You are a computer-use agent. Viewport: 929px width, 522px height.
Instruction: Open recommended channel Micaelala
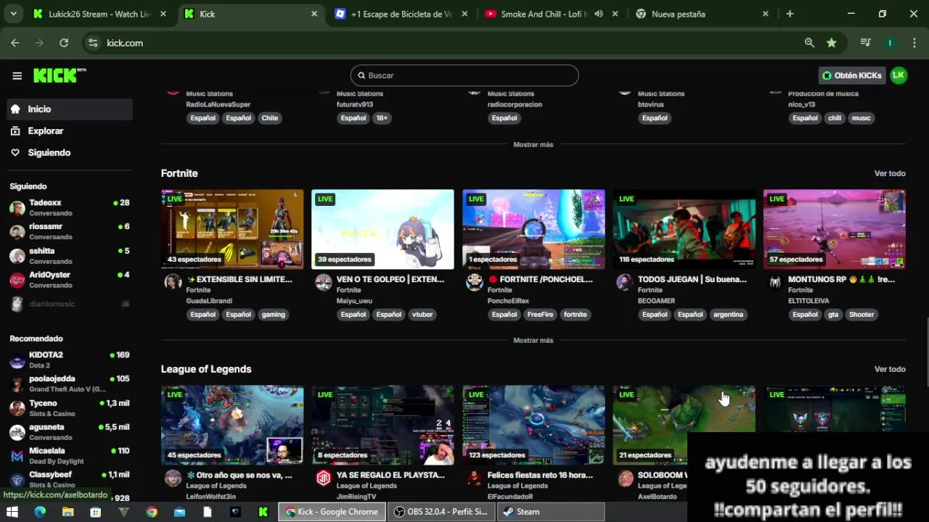pos(69,455)
